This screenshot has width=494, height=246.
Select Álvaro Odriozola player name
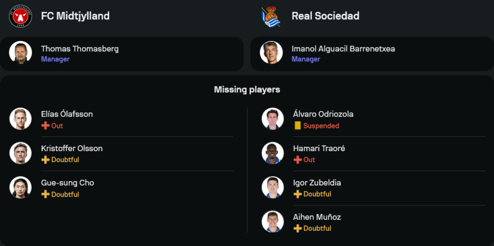(x=322, y=114)
